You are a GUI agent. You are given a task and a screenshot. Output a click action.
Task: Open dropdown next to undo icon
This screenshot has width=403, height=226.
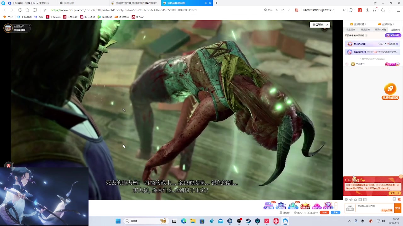pos(355,10)
